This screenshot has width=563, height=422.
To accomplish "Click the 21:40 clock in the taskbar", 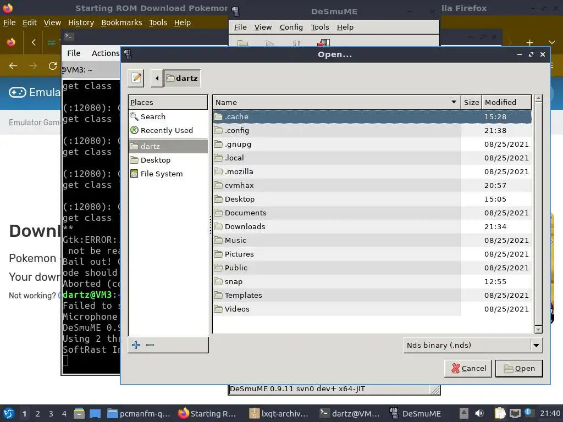I will coord(550,413).
